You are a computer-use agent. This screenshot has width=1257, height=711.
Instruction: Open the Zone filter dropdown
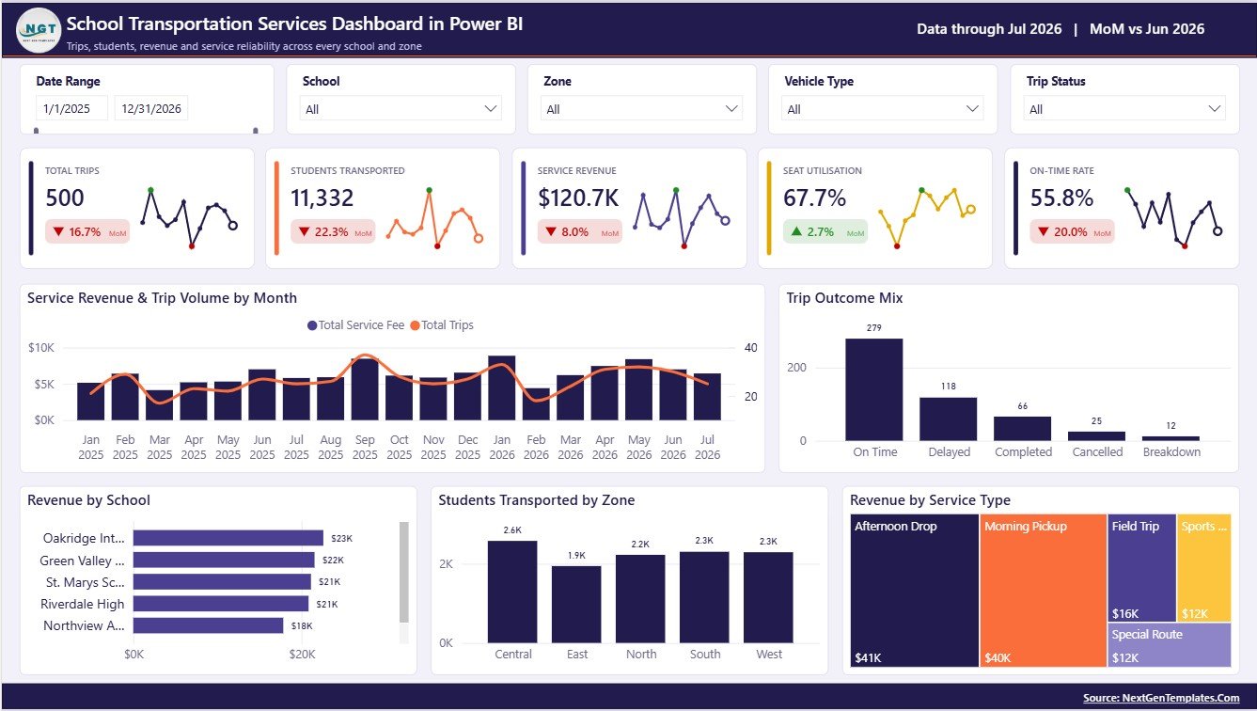point(642,109)
